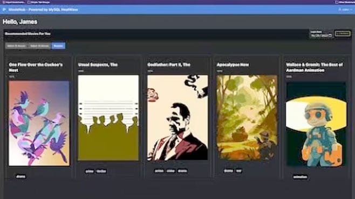The image size is (355, 199).
Task: Click action tag under Godfather Part II
Action: pos(159,171)
